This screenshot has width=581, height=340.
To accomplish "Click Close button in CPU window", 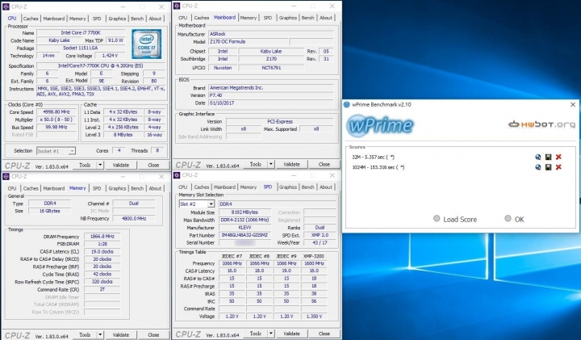I will pyautogui.click(x=153, y=165).
